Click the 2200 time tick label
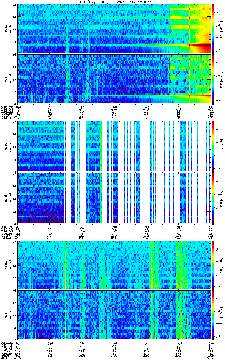This screenshot has height=360, width=225. [146, 355]
